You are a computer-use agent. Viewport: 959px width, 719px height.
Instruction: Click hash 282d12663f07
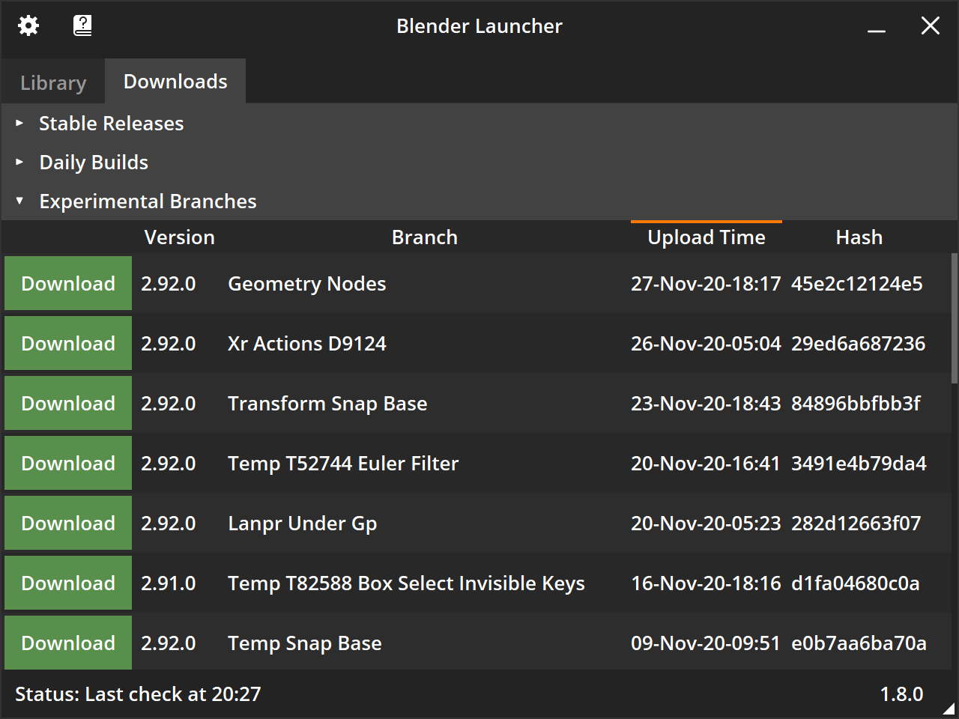point(856,524)
